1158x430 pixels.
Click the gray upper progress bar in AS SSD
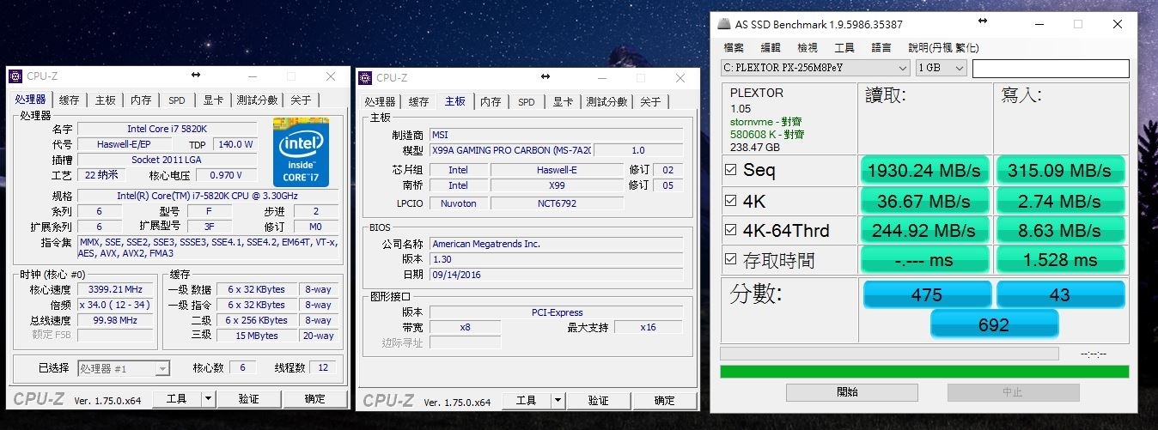[x=890, y=354]
